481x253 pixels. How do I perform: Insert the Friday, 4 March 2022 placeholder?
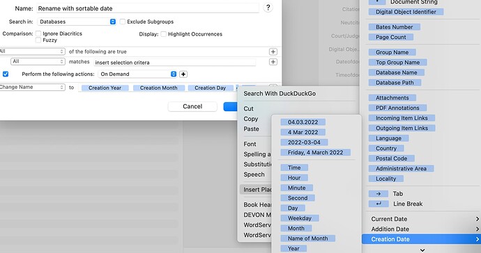pyautogui.click(x=315, y=152)
